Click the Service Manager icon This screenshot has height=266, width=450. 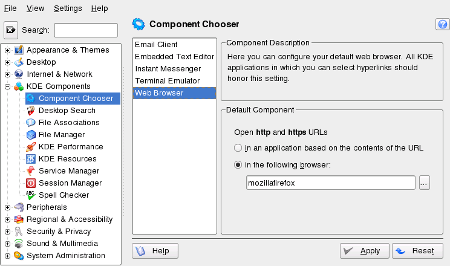pyautogui.click(x=31, y=171)
